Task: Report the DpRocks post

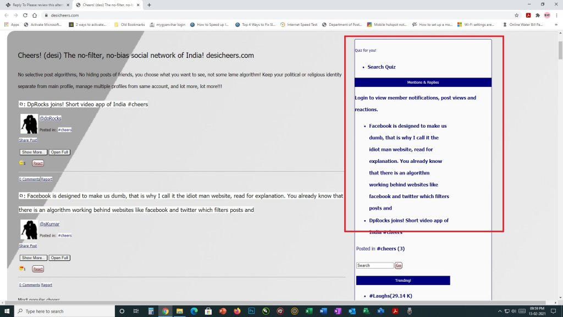Action: (x=47, y=179)
